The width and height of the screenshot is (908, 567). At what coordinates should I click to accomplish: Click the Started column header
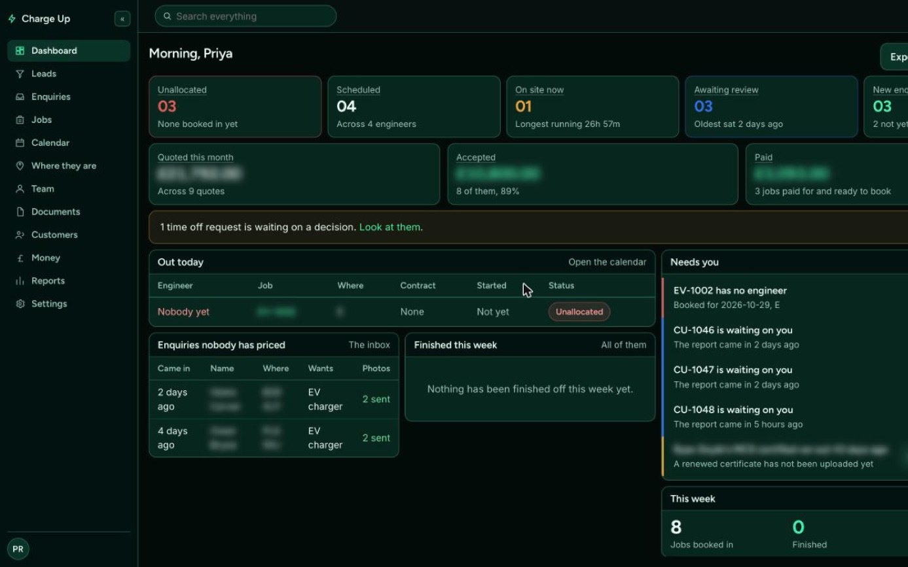click(492, 286)
